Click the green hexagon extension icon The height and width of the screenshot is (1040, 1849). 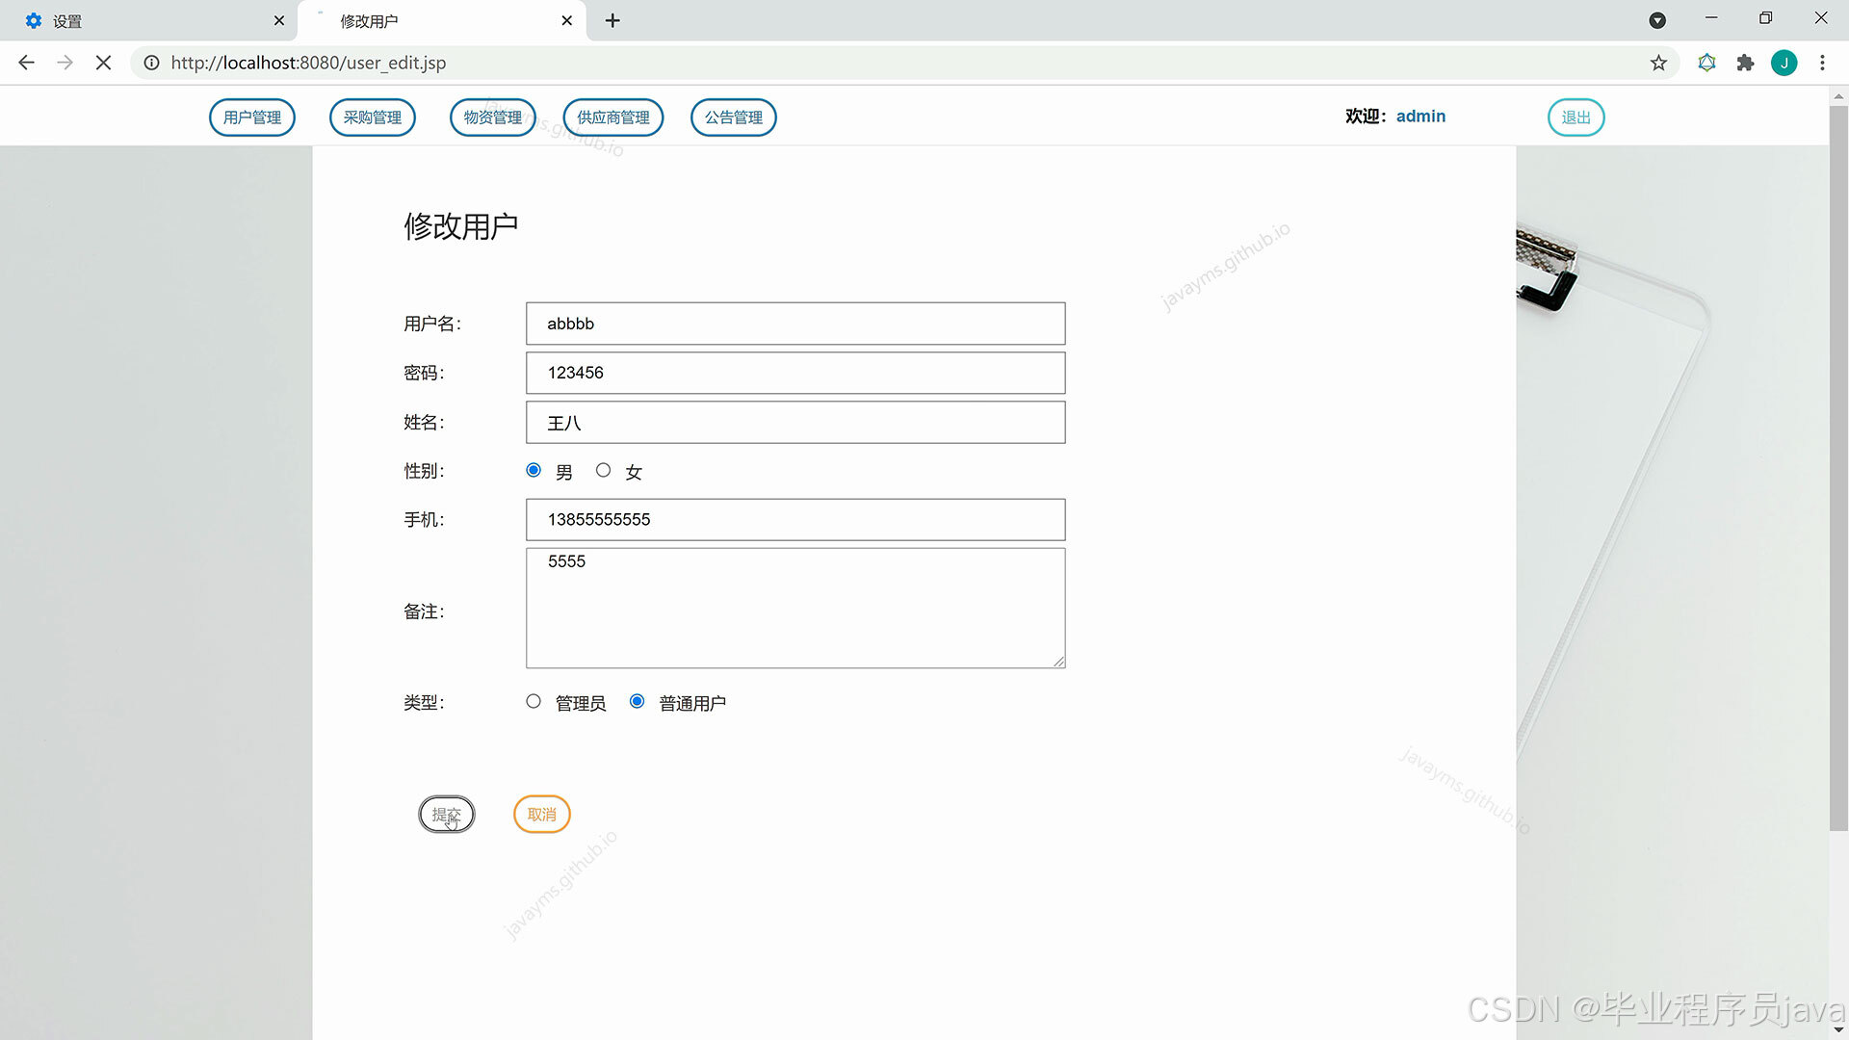point(1706,63)
